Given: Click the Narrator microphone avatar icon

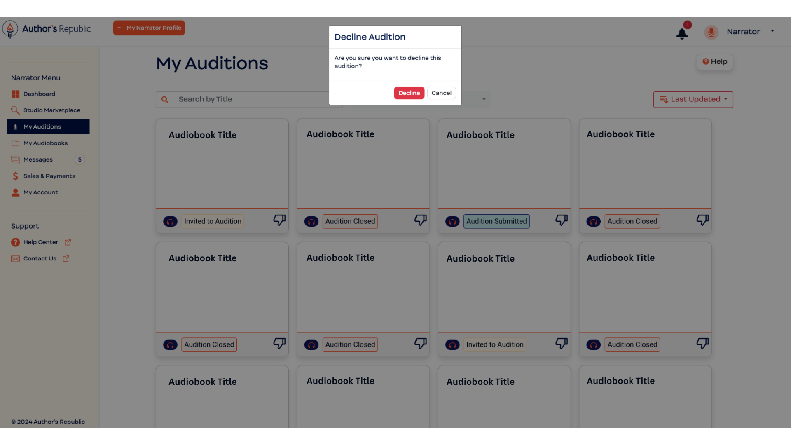Looking at the screenshot, I should click(711, 32).
